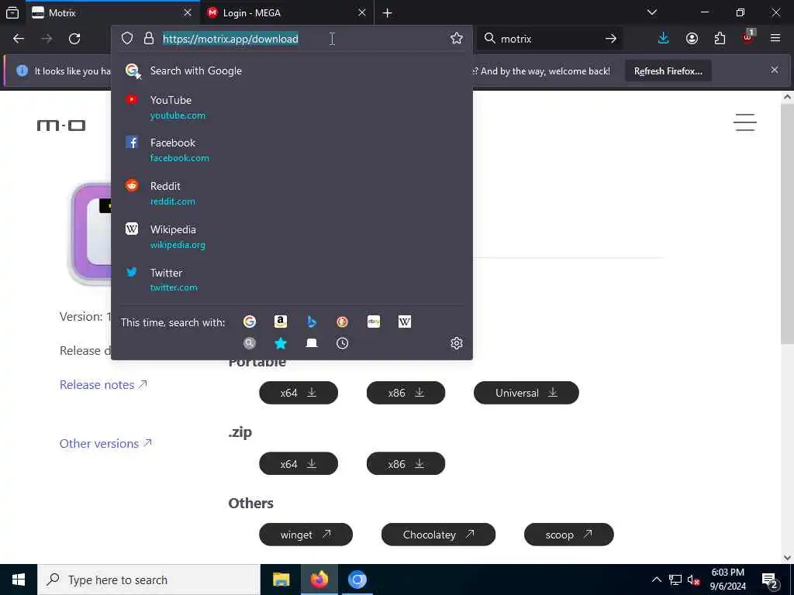
Task: Search this time with Bing icon
Action: tap(312, 322)
